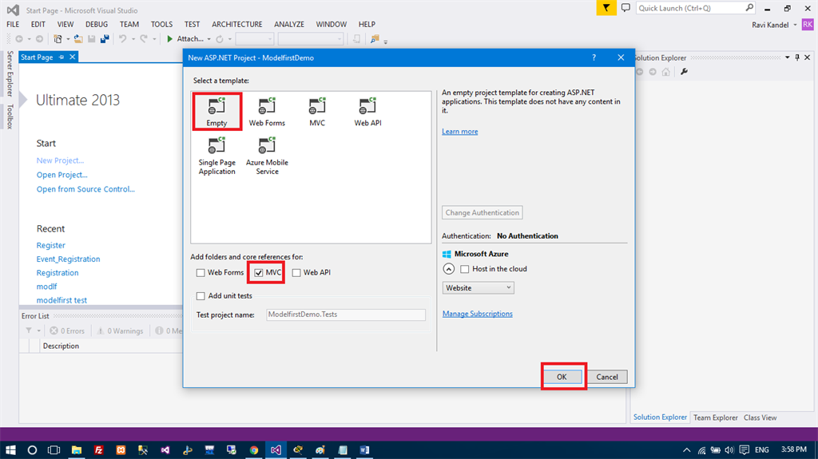Click the Solution Explorer properties wrench
The height and width of the screenshot is (459, 818).
pos(684,72)
